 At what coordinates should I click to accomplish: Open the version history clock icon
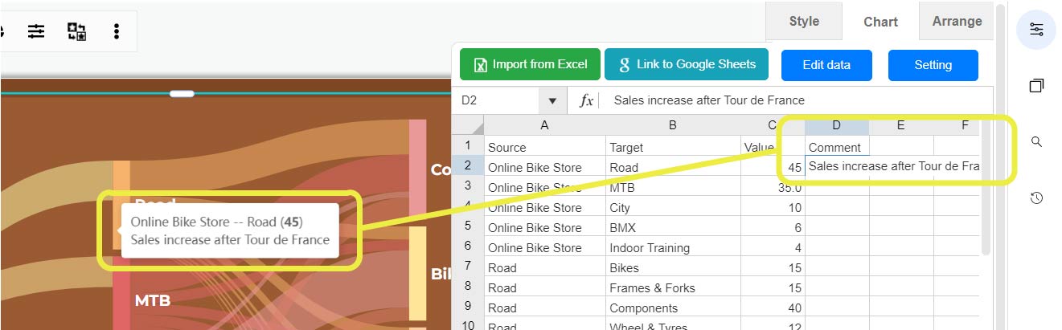(x=1036, y=198)
